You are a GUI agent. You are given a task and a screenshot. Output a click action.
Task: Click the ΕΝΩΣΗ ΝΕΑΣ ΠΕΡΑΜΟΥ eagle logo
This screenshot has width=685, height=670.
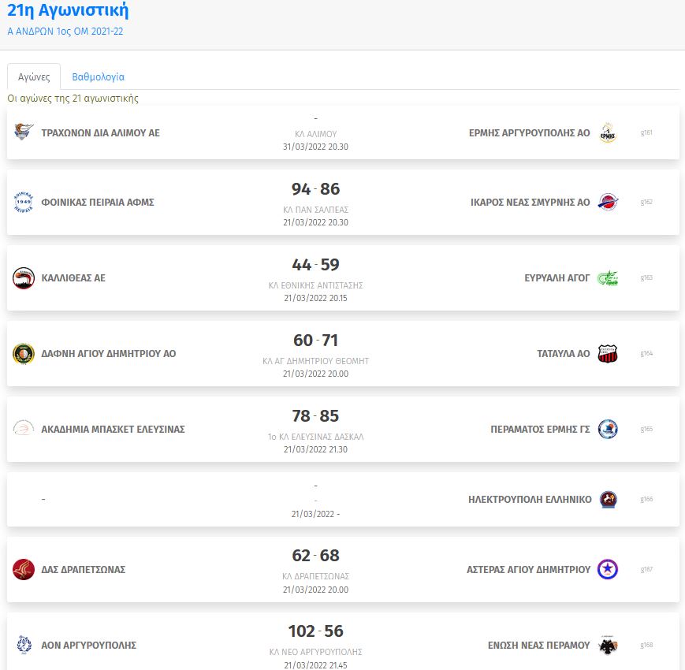point(607,645)
